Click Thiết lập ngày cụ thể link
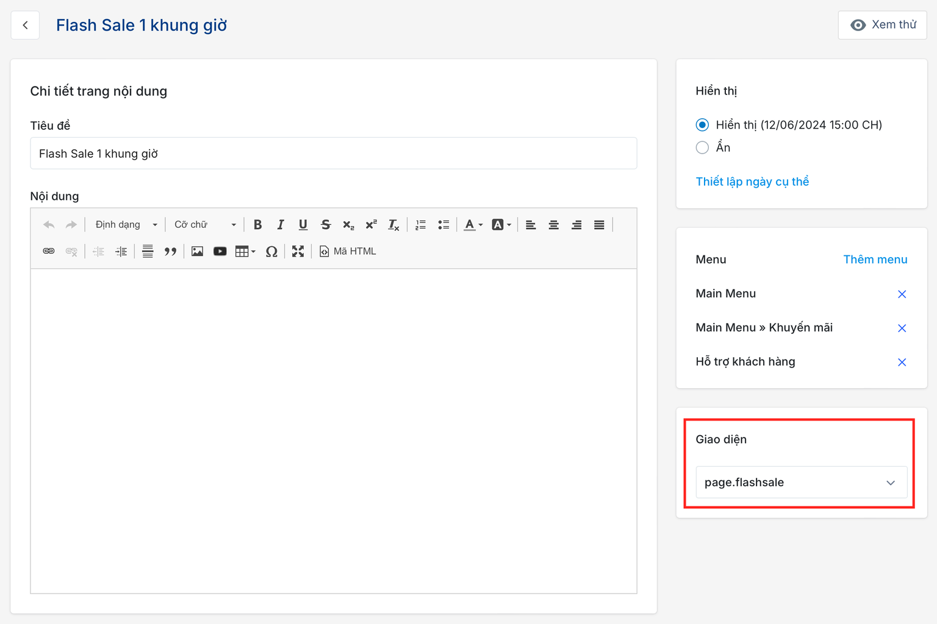This screenshot has height=624, width=937. pos(752,182)
